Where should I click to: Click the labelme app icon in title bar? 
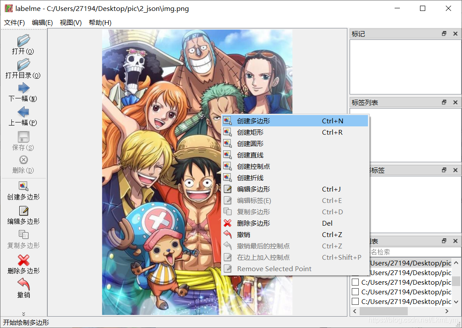[x=9, y=8]
